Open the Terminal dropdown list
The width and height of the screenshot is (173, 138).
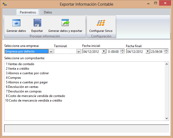(78, 51)
